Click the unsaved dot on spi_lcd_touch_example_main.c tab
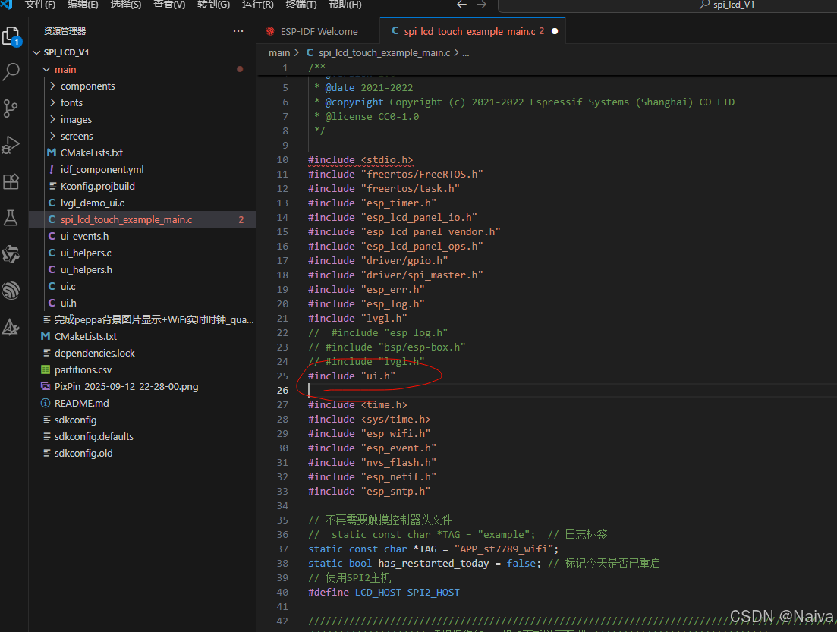 click(555, 31)
